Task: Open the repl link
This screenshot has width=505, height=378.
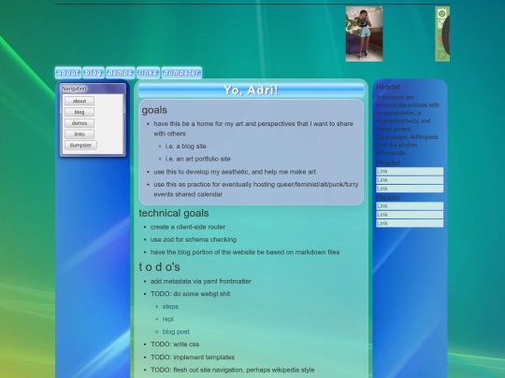Action: coord(167,319)
